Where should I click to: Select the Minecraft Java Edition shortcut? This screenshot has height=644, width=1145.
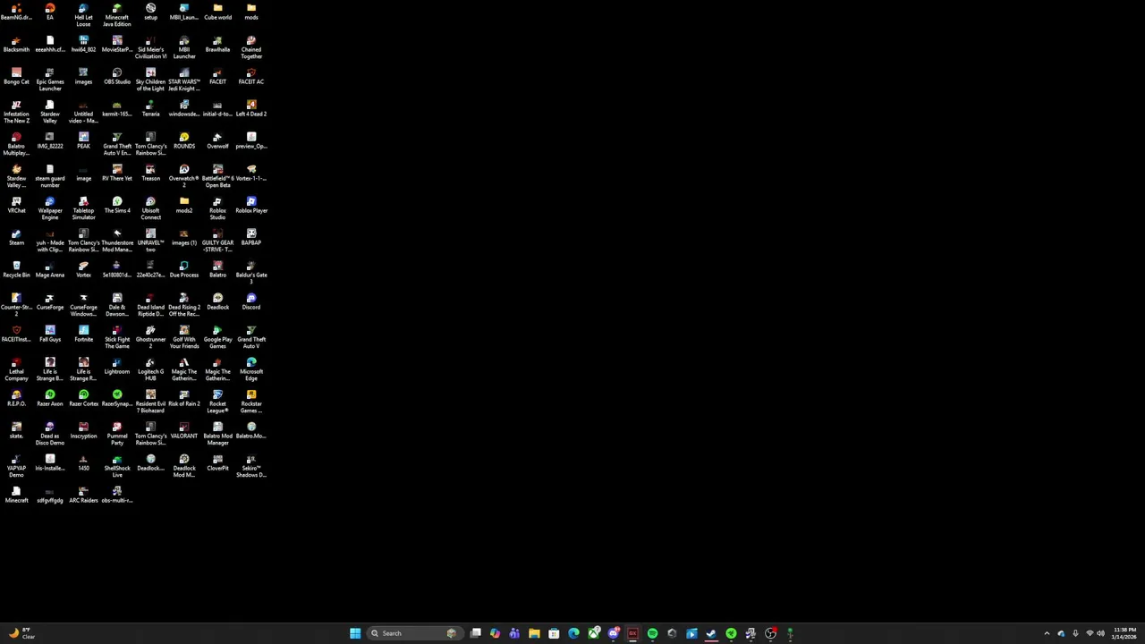point(117,15)
